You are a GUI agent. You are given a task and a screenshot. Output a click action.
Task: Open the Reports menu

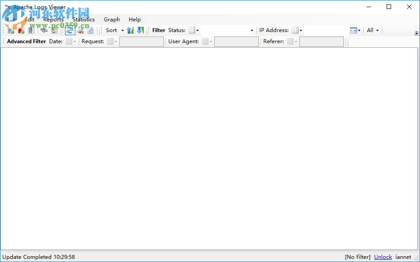click(53, 20)
